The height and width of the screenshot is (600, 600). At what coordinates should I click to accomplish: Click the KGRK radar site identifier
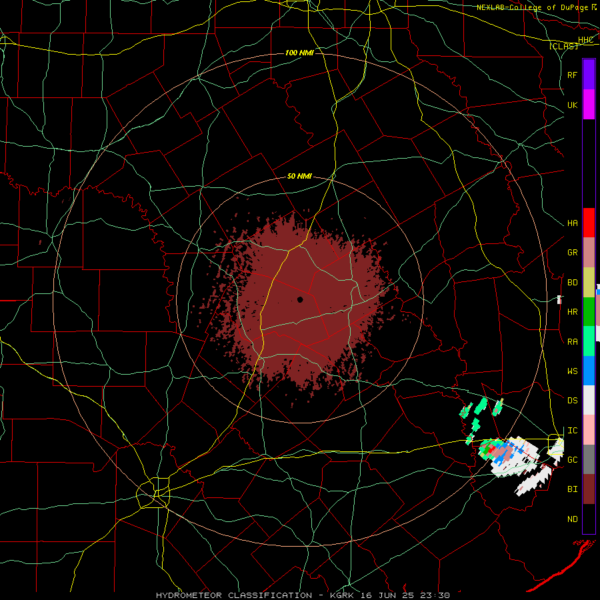342,595
